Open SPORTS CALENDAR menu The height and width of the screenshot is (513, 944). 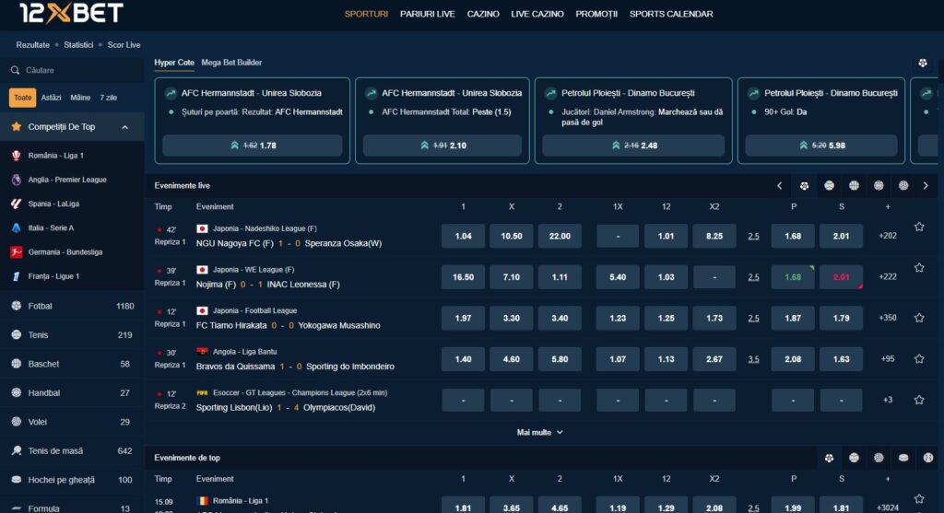[671, 14]
